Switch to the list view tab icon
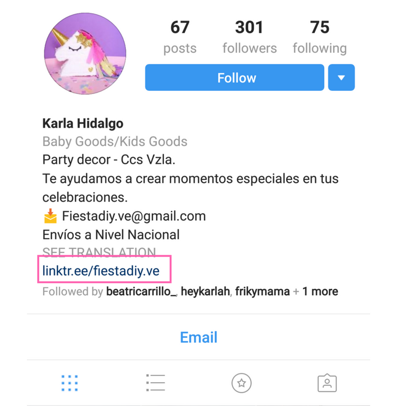406x406 pixels. (155, 383)
